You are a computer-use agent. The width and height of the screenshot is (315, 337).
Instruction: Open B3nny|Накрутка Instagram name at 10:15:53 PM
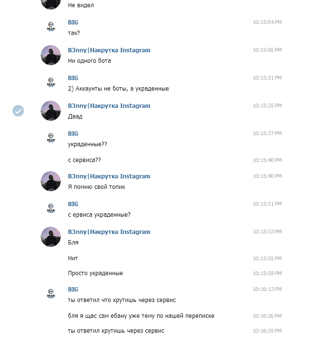109,232
